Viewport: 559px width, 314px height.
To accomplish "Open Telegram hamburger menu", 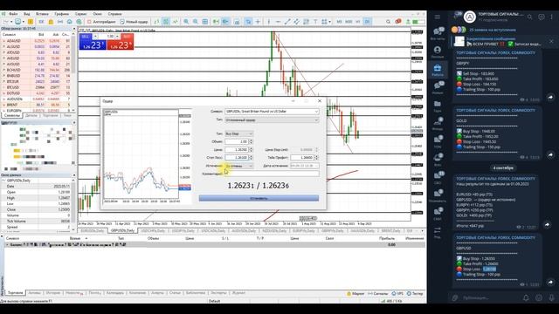I will click(x=438, y=17).
